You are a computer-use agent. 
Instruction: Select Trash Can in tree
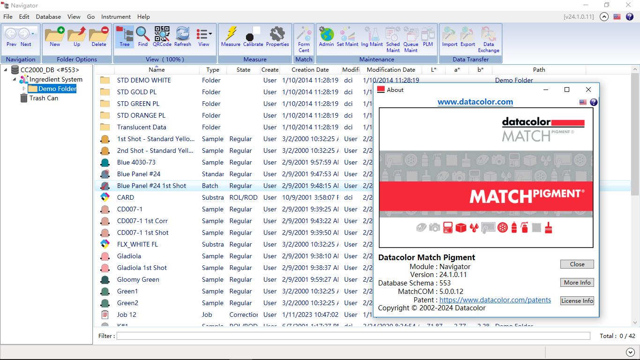[x=44, y=98]
